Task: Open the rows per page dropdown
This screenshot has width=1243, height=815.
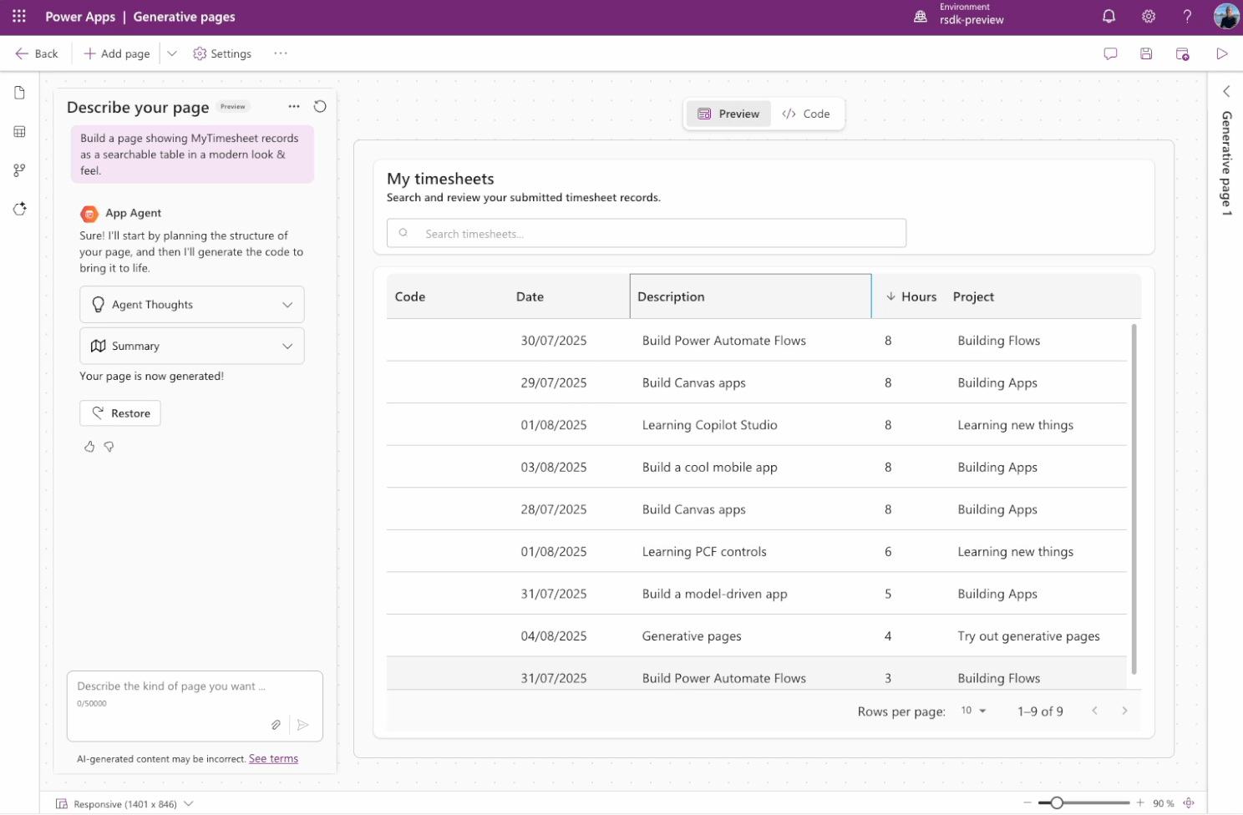Action: (973, 711)
